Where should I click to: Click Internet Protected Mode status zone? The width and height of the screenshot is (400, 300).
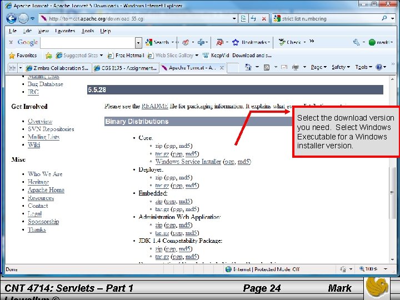pos(263,269)
